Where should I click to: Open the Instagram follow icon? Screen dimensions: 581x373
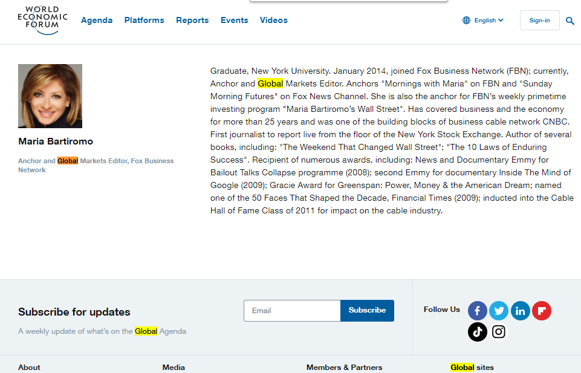tap(499, 332)
